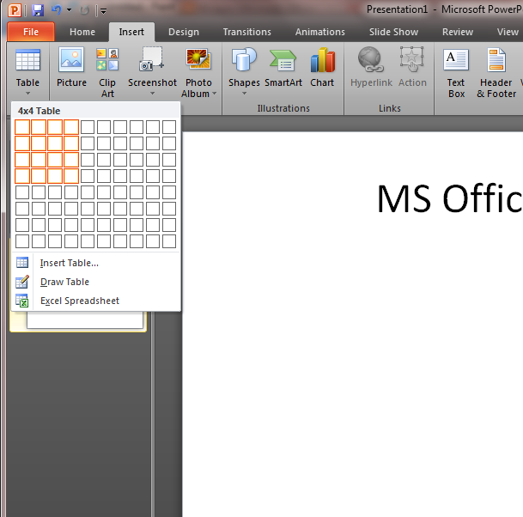
Task: Open the Clip Art pane
Action: [x=107, y=72]
